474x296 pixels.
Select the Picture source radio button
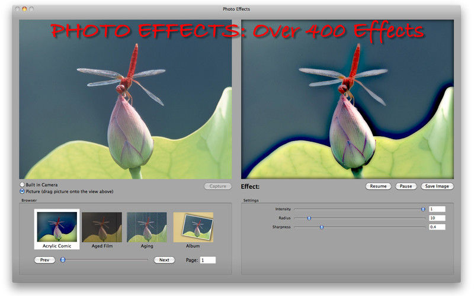coord(23,191)
